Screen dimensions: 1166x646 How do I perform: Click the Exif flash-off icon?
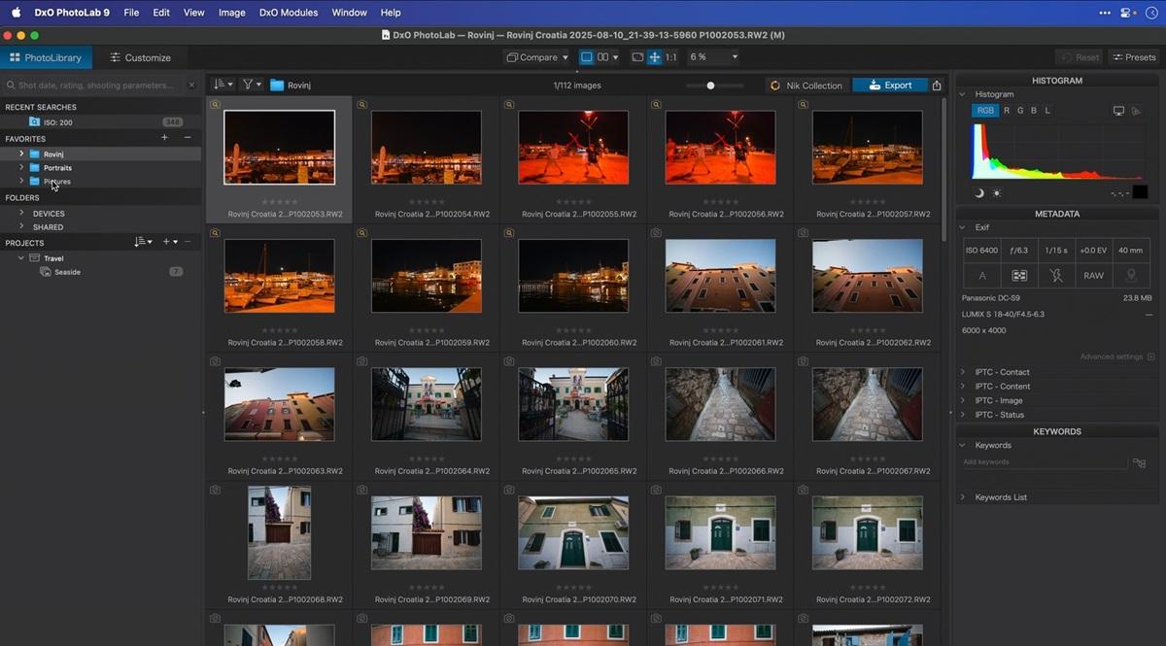tap(1056, 276)
